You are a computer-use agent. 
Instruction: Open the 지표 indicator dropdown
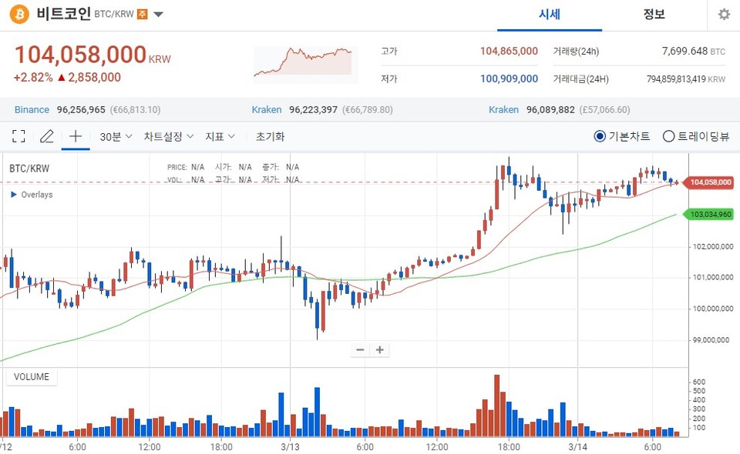[x=218, y=136]
